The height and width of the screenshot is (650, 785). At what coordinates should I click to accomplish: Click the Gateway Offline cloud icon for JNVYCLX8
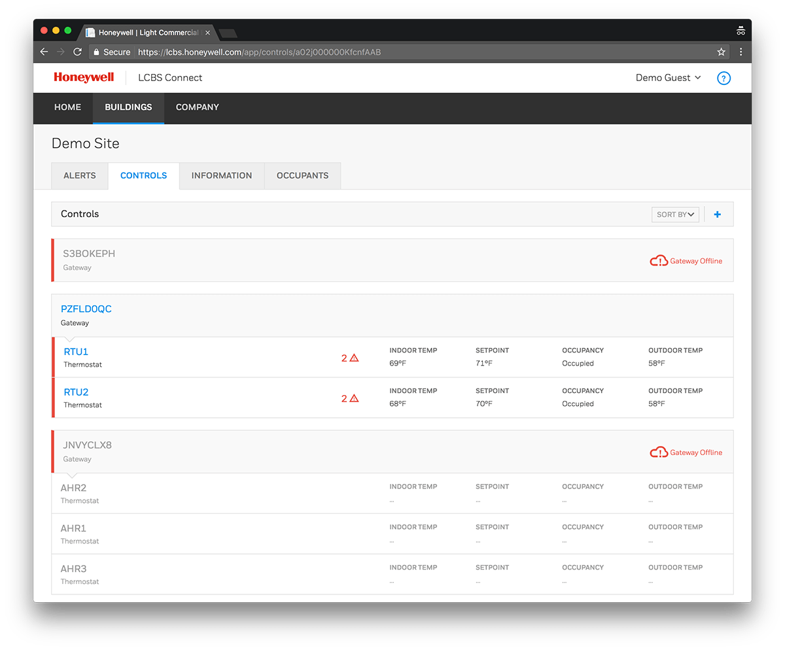pyautogui.click(x=659, y=452)
